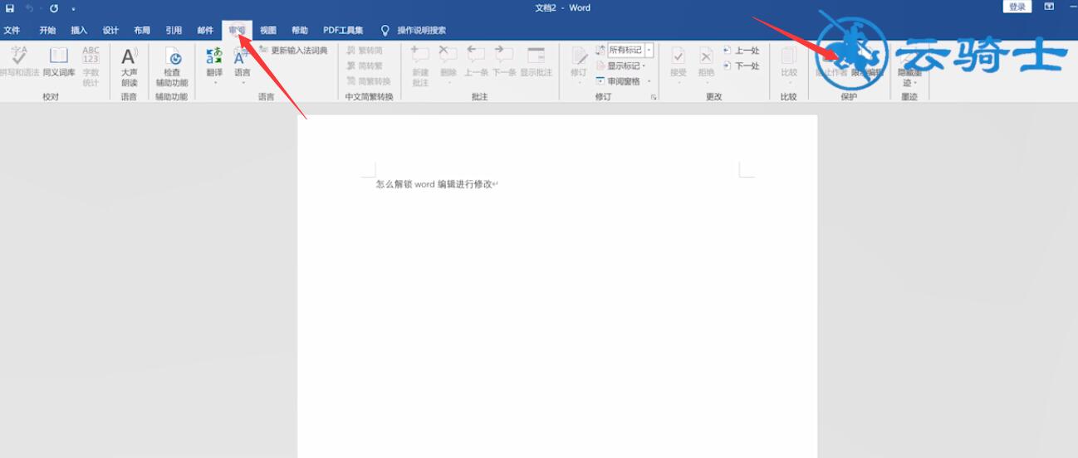The image size is (1078, 458).
Task: Toggle 修订 track changes button
Action: pos(579,66)
